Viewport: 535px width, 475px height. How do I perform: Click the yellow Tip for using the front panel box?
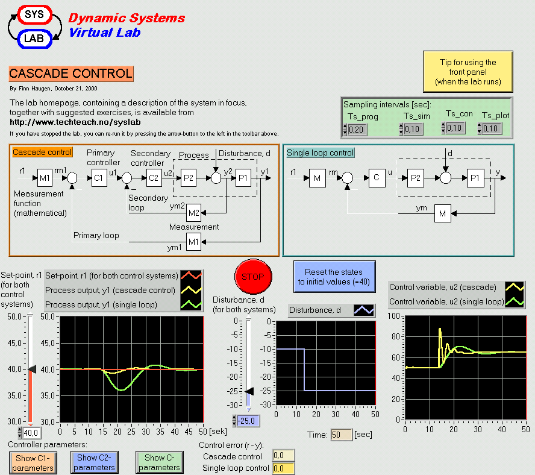[468, 72]
